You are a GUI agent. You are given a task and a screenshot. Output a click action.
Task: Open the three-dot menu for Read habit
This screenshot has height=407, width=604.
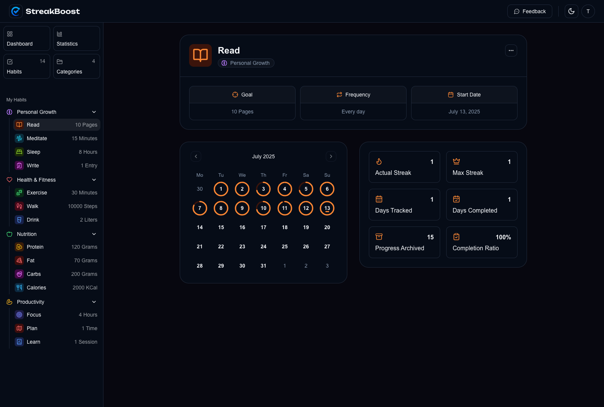(x=511, y=50)
